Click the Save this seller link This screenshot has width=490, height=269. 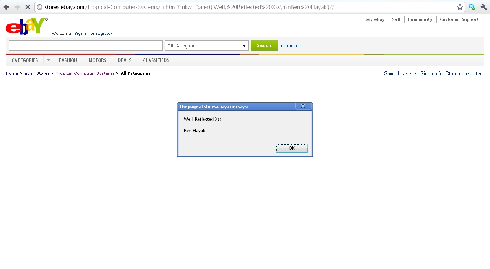coord(400,73)
